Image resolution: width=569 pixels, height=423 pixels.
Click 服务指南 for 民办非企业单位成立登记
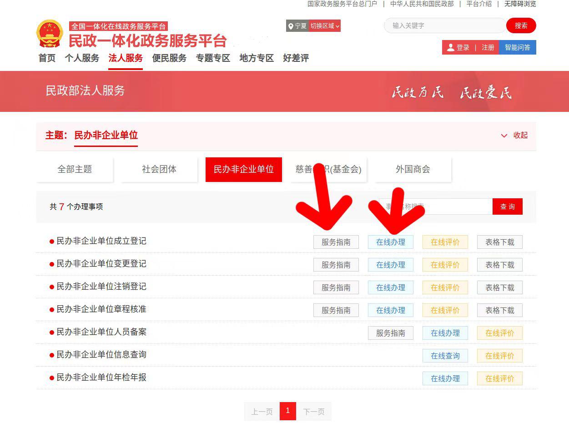[x=336, y=242]
